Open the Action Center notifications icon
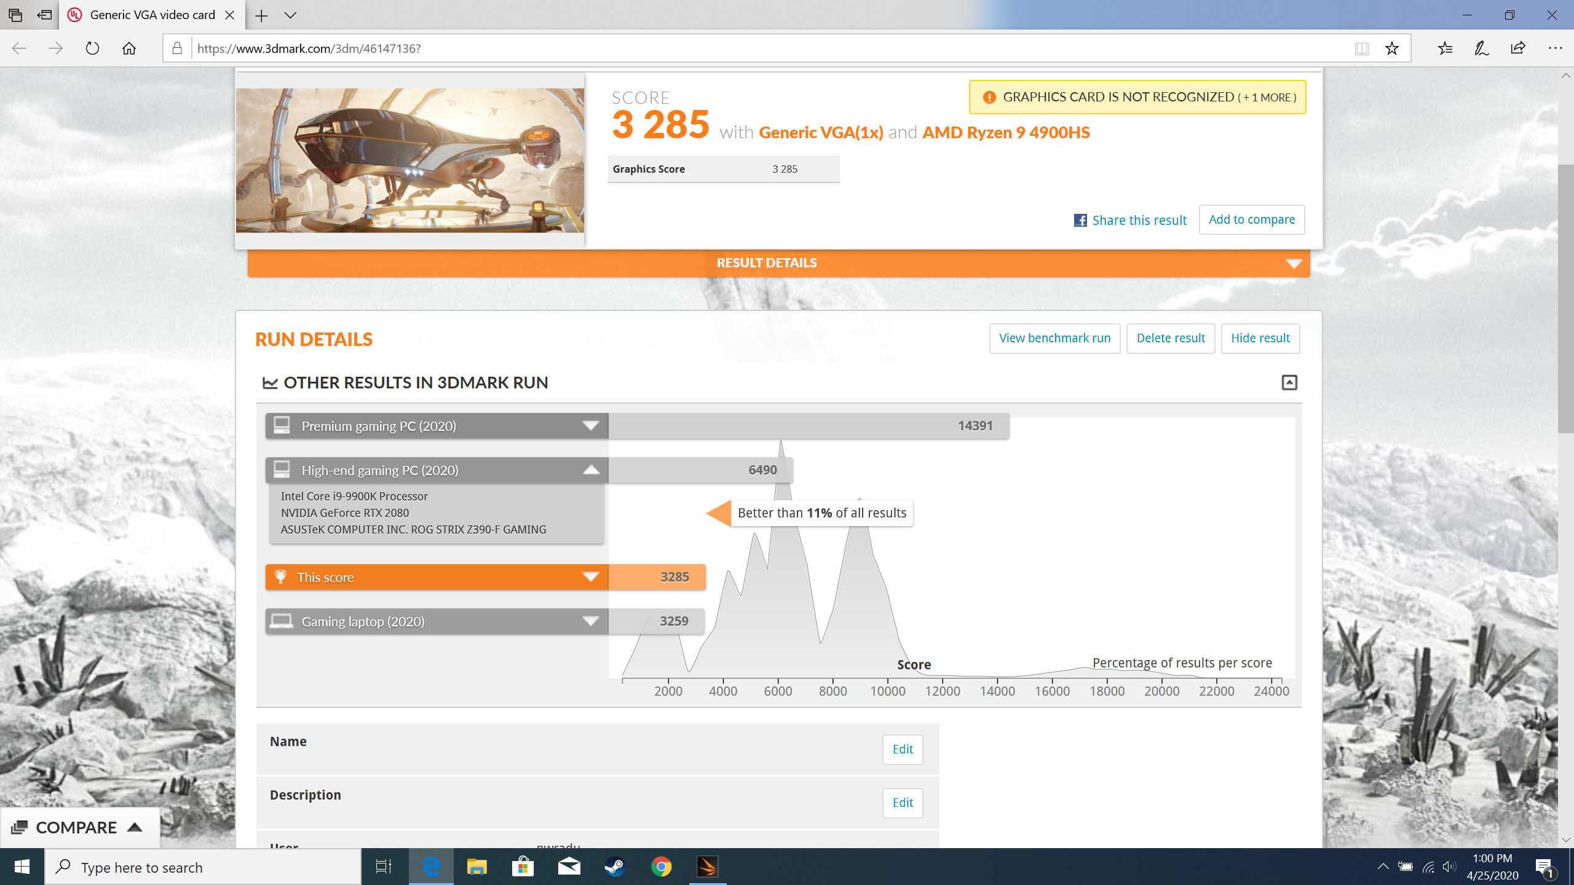This screenshot has height=885, width=1574. [x=1545, y=867]
